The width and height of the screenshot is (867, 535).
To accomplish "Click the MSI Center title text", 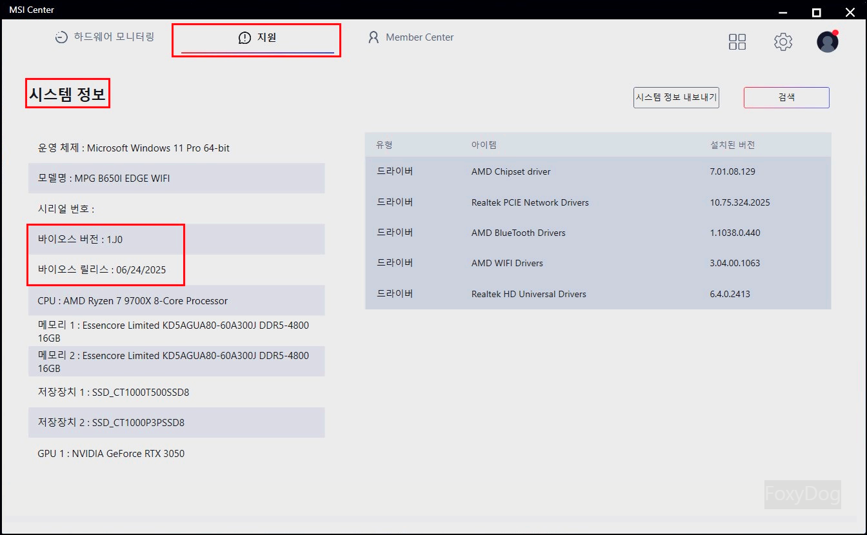I will [x=32, y=10].
